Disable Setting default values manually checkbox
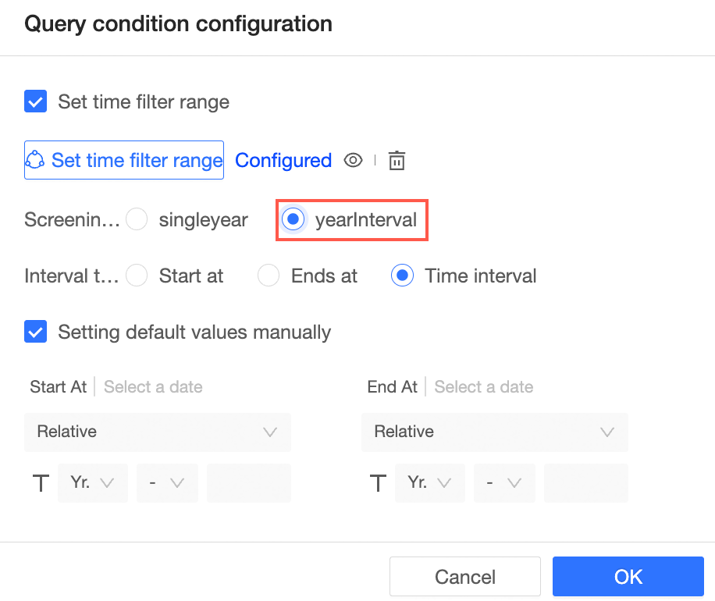Viewport: 715px width, 601px height. [36, 332]
